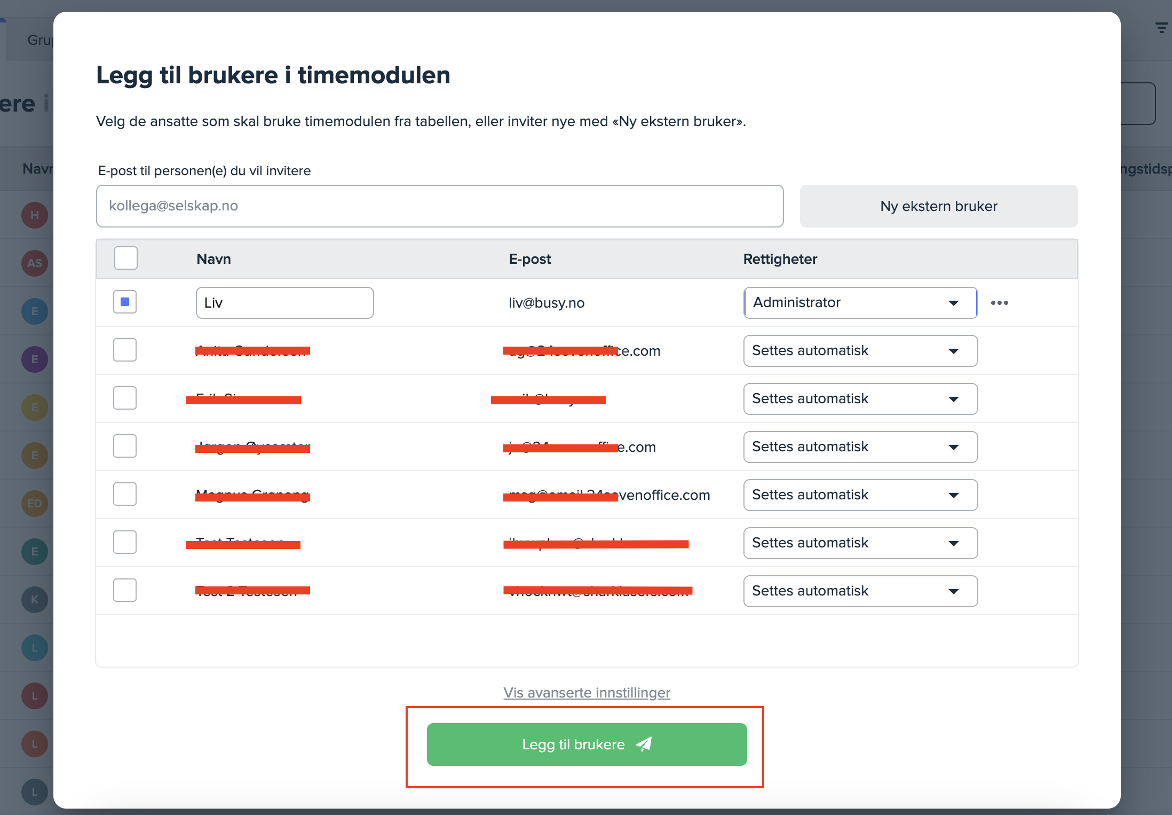Click the Navn column header

coord(213,259)
